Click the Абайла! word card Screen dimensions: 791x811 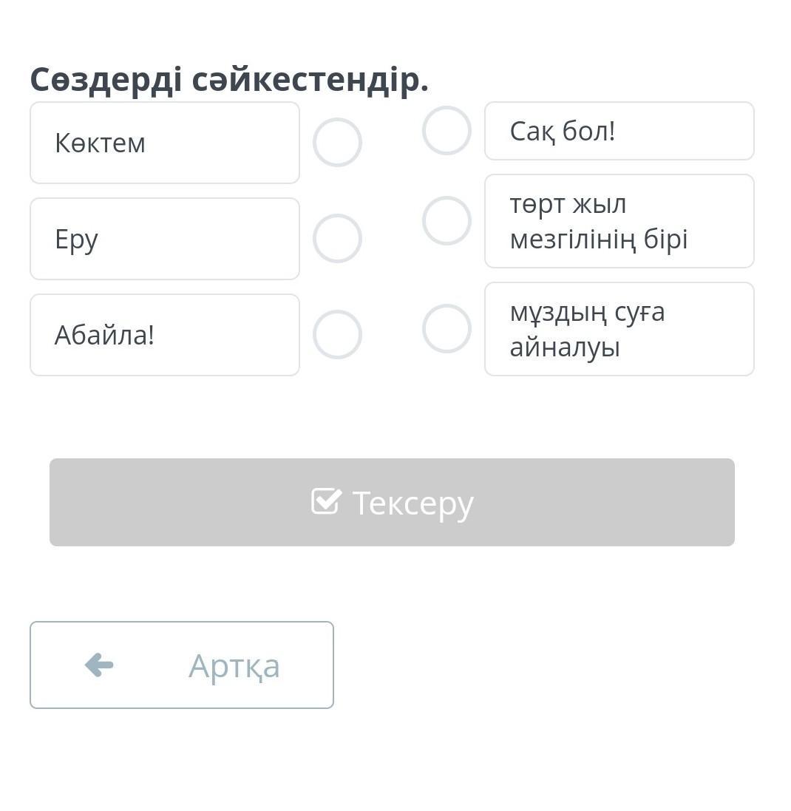[x=164, y=335]
